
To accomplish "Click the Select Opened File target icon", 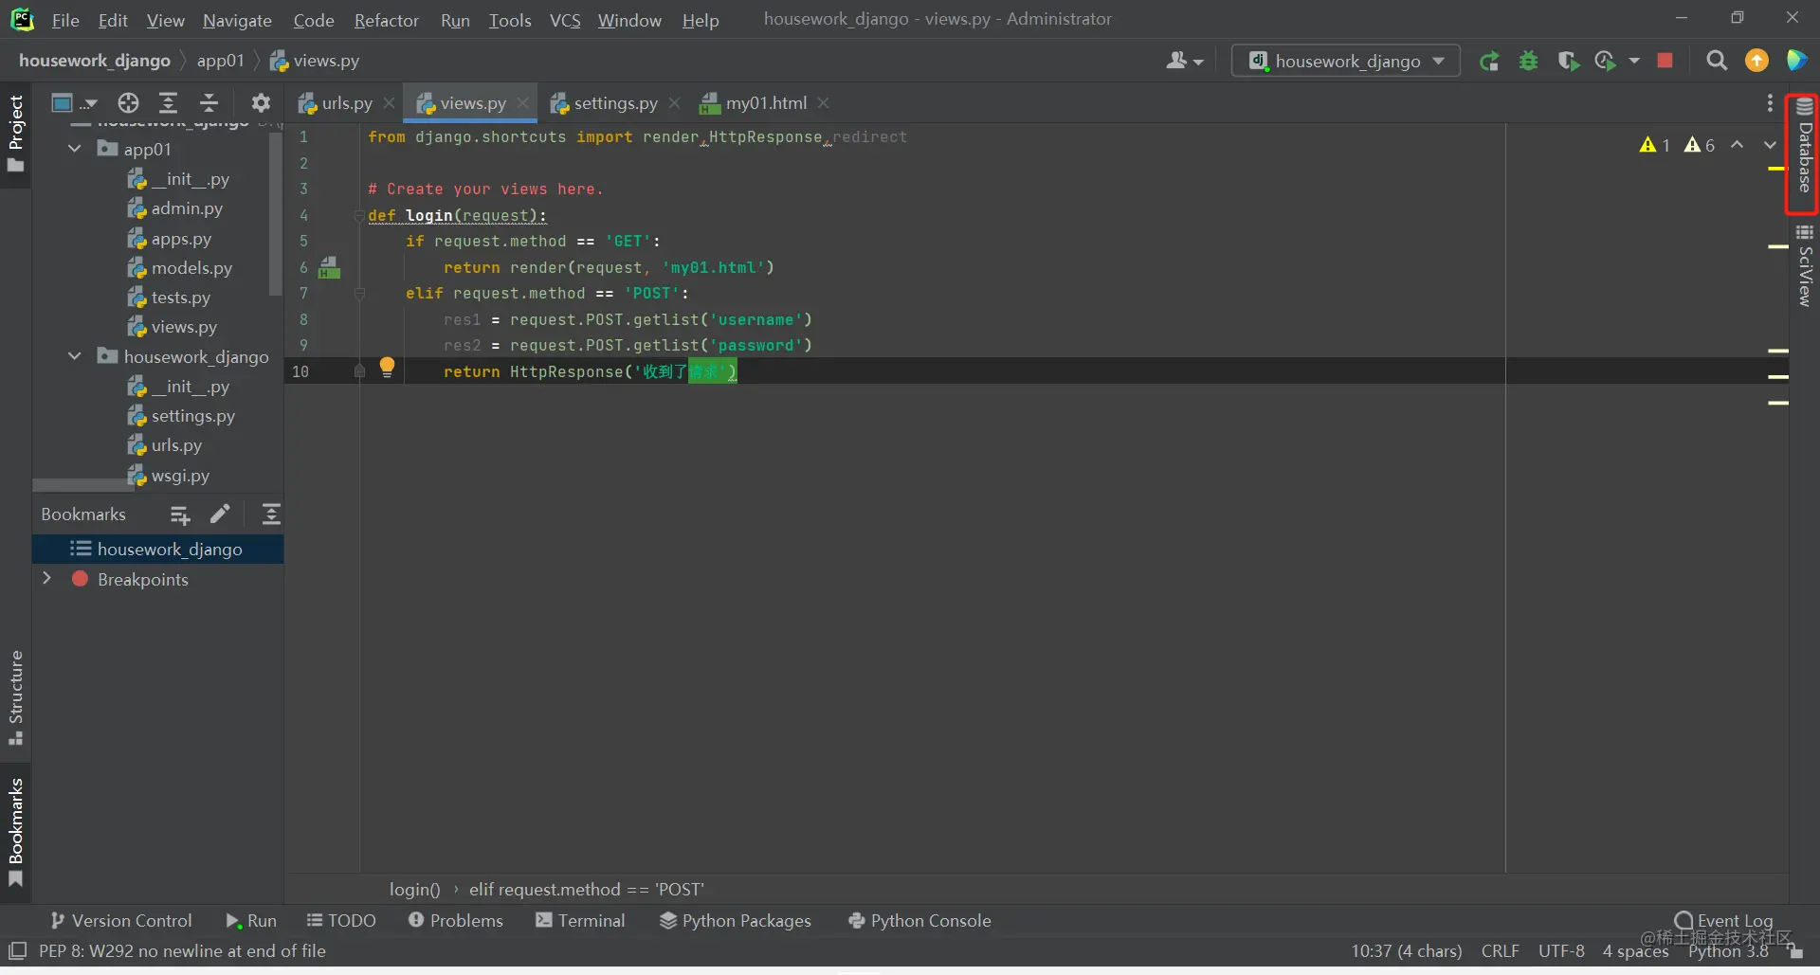I will coord(128,103).
